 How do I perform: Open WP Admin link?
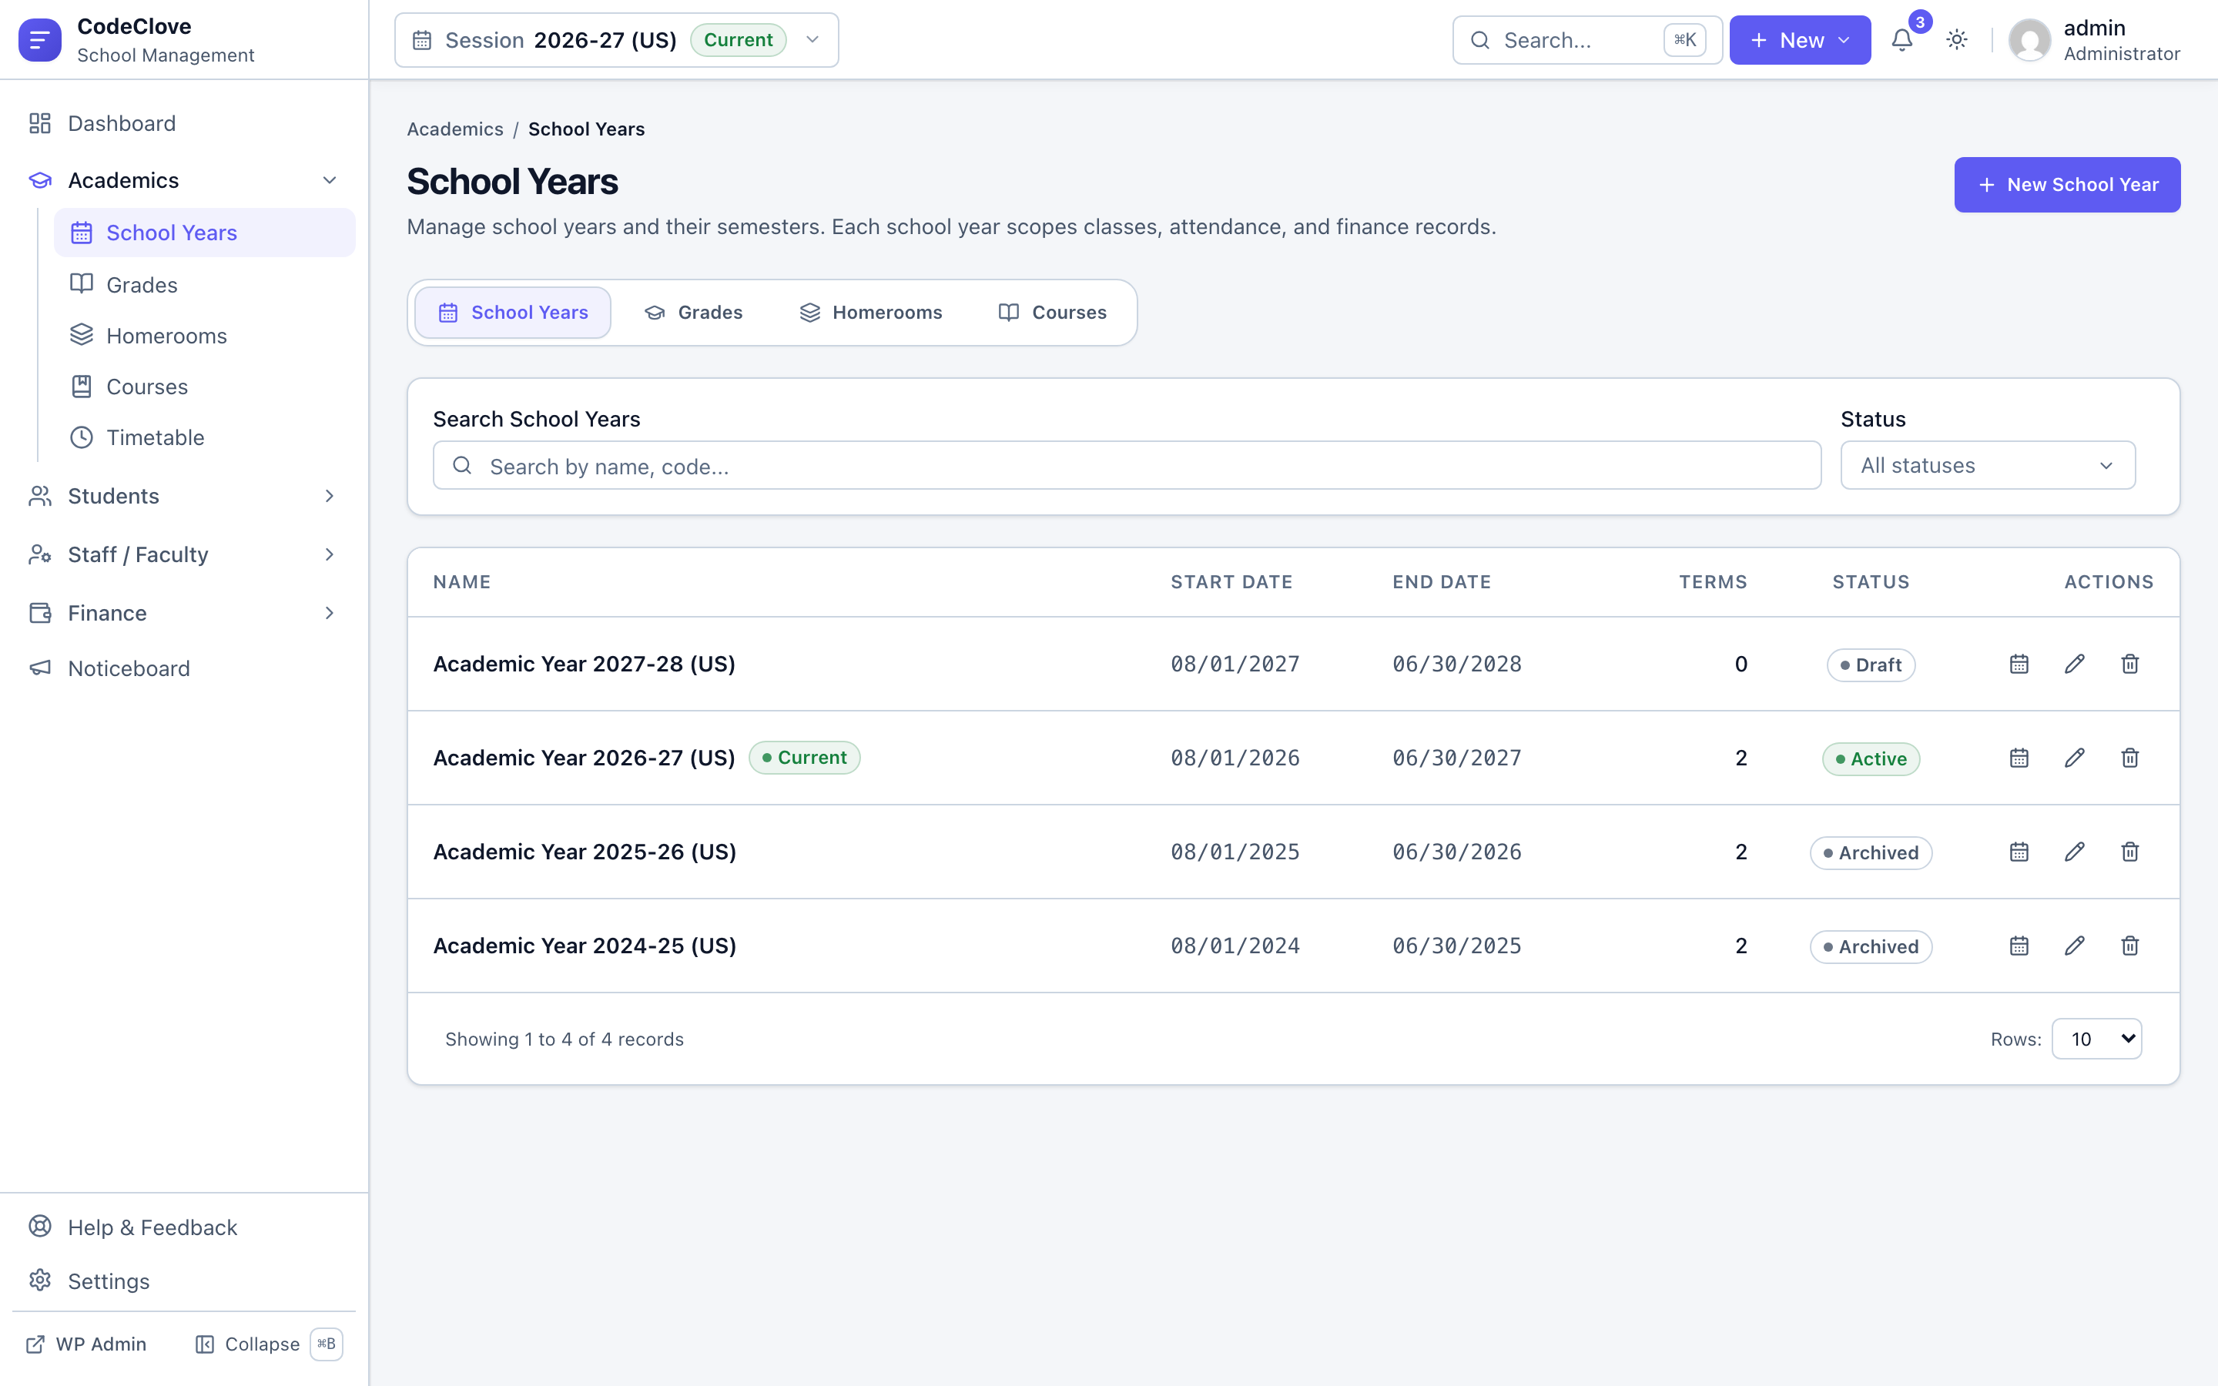[x=86, y=1344]
